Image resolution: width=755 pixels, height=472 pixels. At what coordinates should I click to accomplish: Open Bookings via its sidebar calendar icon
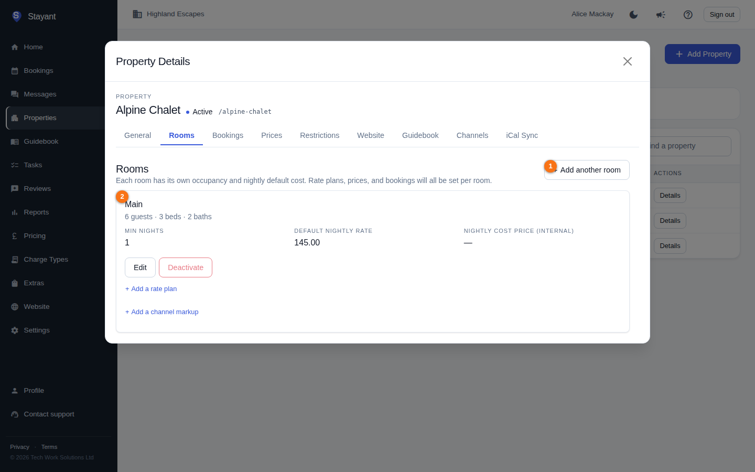(x=15, y=71)
